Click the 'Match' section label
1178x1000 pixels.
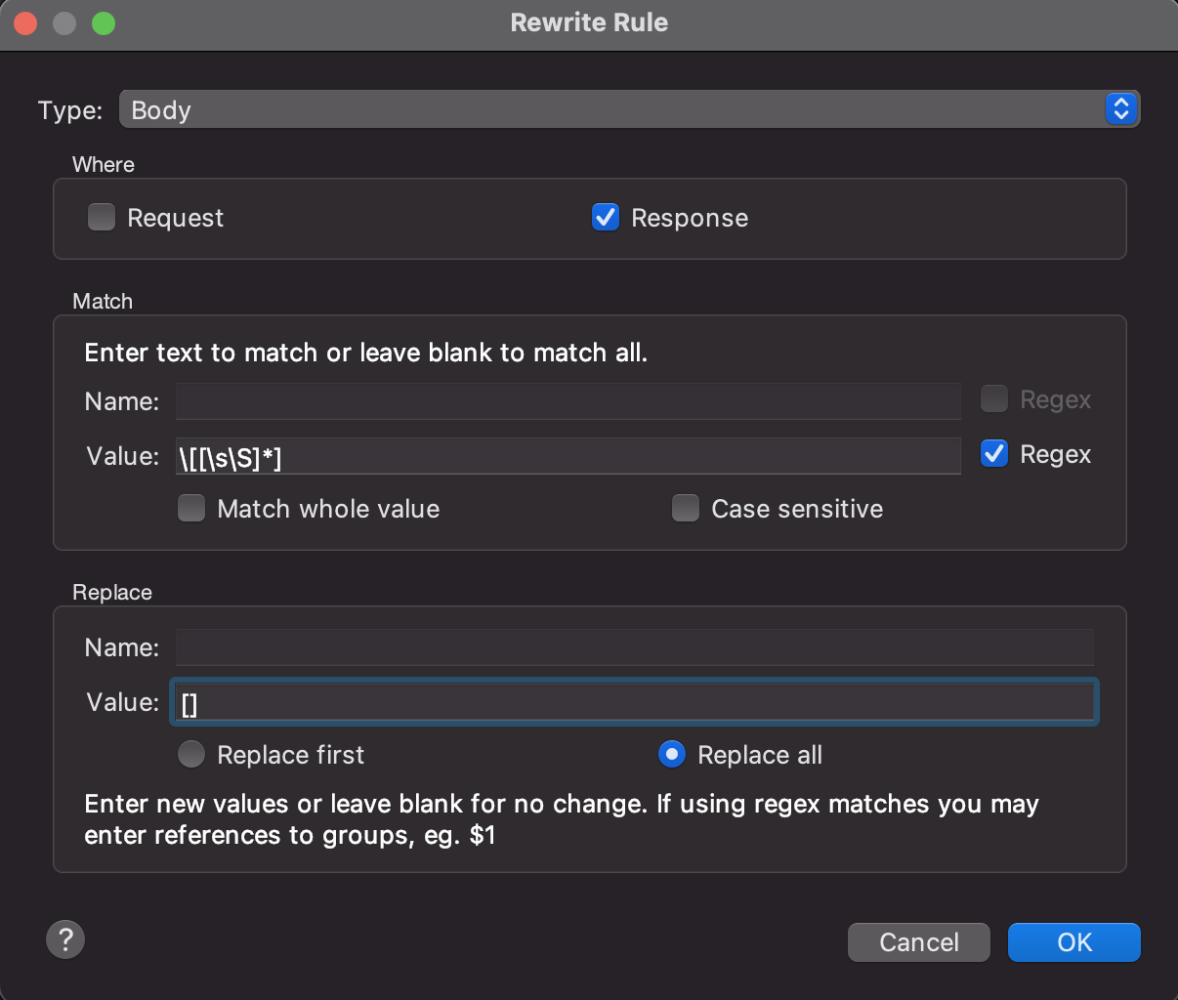(103, 301)
